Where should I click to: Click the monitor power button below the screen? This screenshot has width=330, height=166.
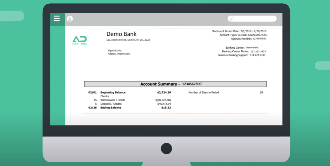coord(166,148)
